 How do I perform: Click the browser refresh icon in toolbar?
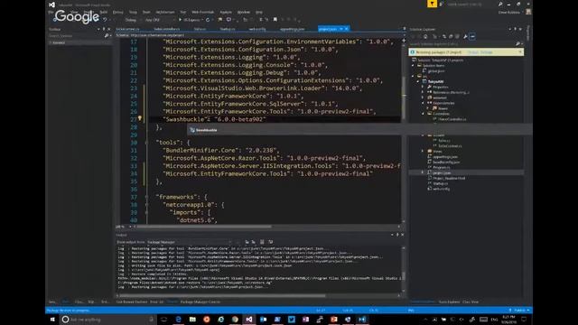pyautogui.click(x=208, y=20)
